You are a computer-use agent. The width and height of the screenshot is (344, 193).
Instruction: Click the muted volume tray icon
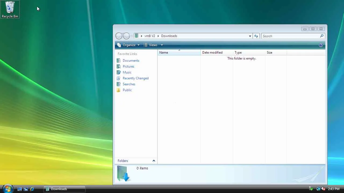[323, 189]
